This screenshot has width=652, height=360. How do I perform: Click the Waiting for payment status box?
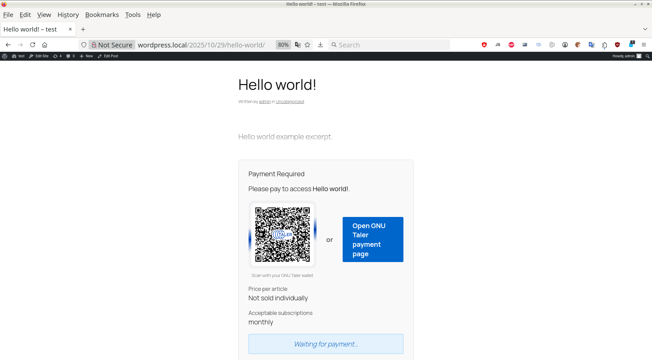326,344
